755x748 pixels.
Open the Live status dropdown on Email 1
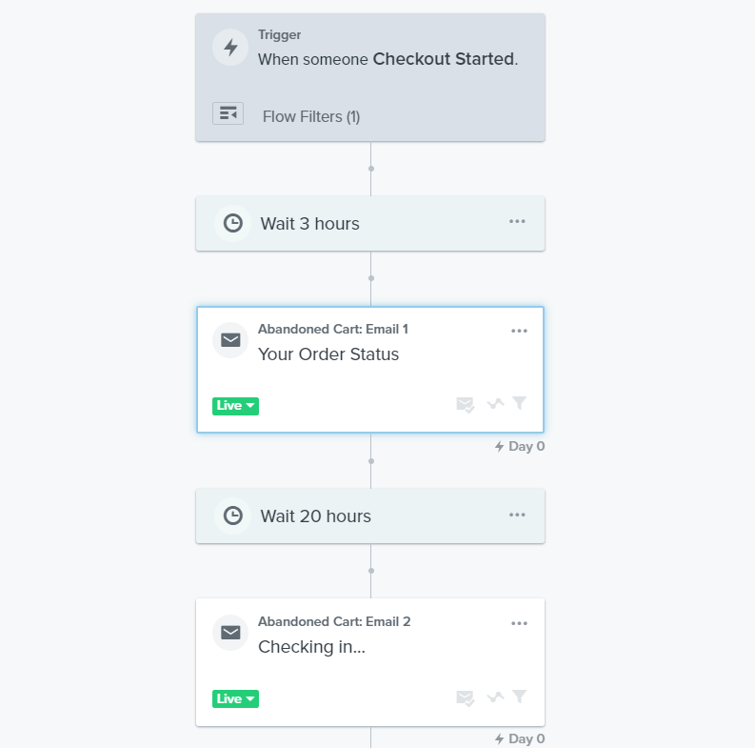pos(235,406)
